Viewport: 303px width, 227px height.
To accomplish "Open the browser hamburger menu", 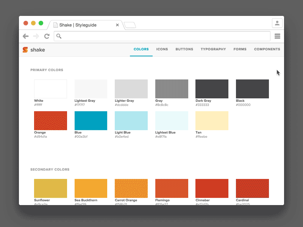I will coord(277,36).
